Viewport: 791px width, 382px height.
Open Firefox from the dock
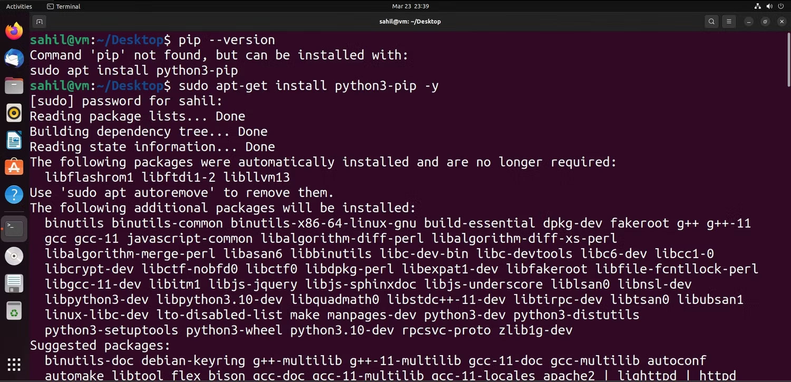click(14, 30)
